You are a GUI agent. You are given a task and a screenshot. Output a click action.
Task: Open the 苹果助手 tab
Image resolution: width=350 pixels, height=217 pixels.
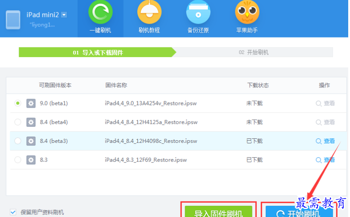pyautogui.click(x=247, y=17)
